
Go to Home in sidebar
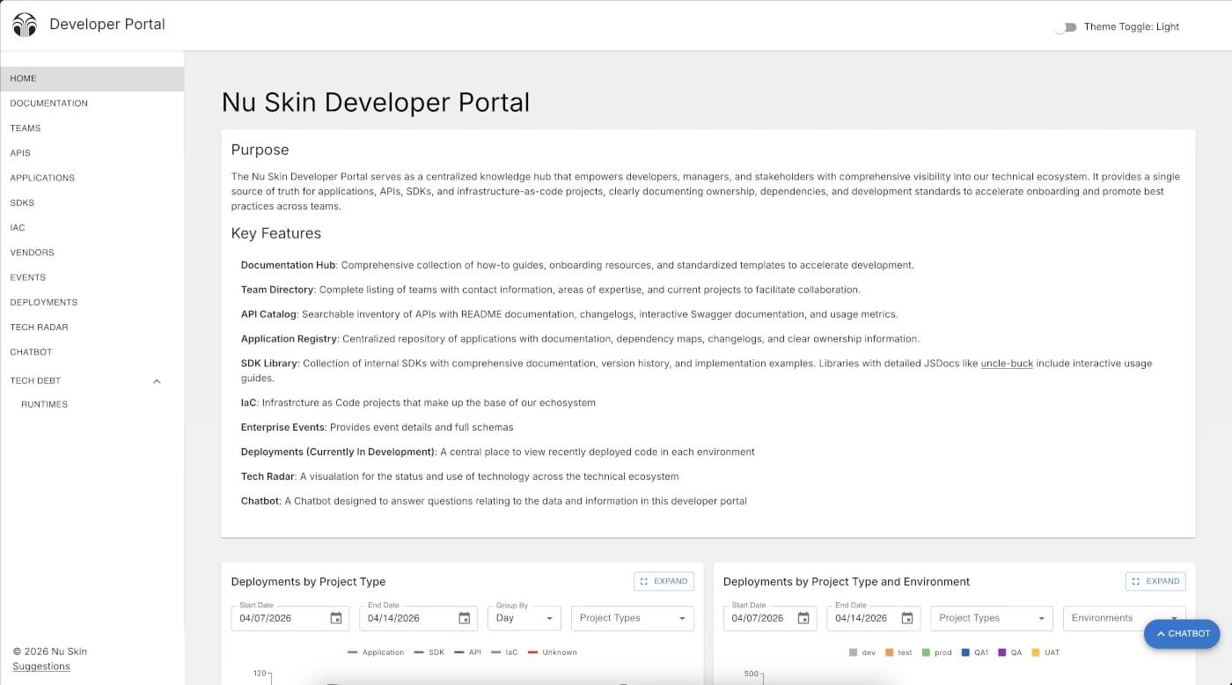point(92,78)
